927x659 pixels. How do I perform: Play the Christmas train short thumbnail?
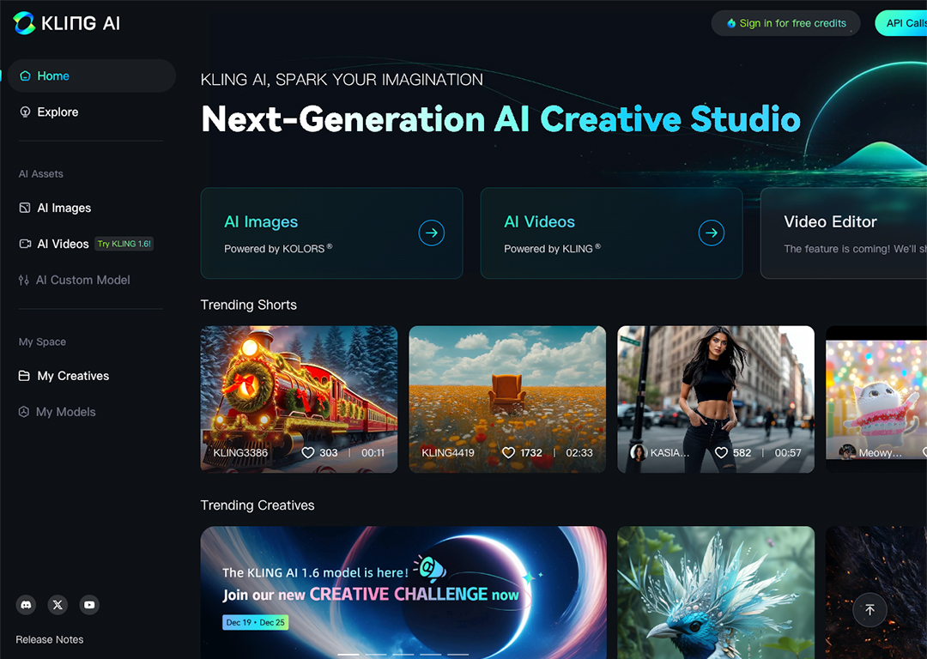point(299,399)
